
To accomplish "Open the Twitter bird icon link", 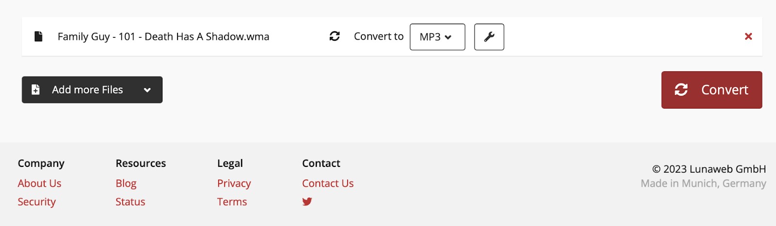I will tap(307, 202).
